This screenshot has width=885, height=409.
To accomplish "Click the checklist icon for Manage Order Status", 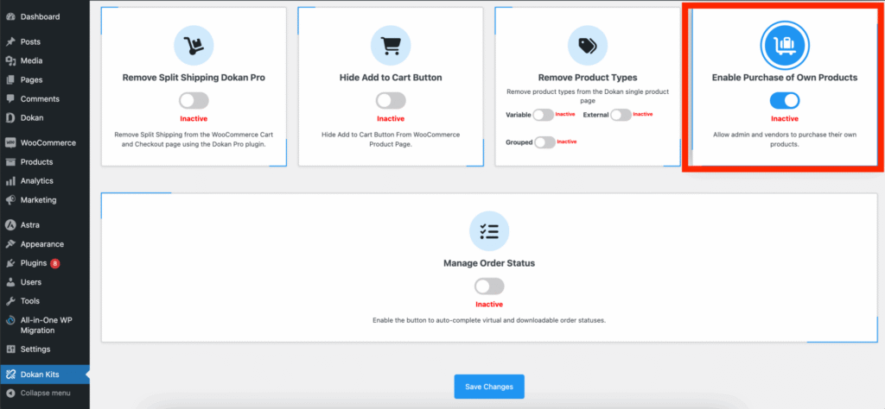I will tap(489, 231).
